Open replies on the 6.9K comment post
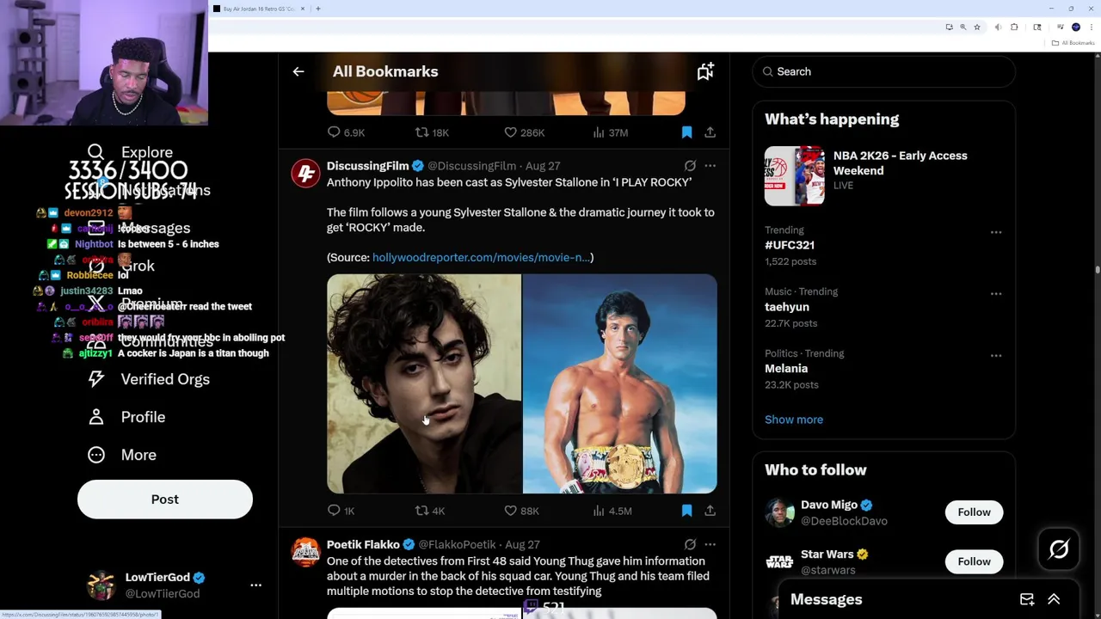Image resolution: width=1101 pixels, height=619 pixels. (346, 132)
